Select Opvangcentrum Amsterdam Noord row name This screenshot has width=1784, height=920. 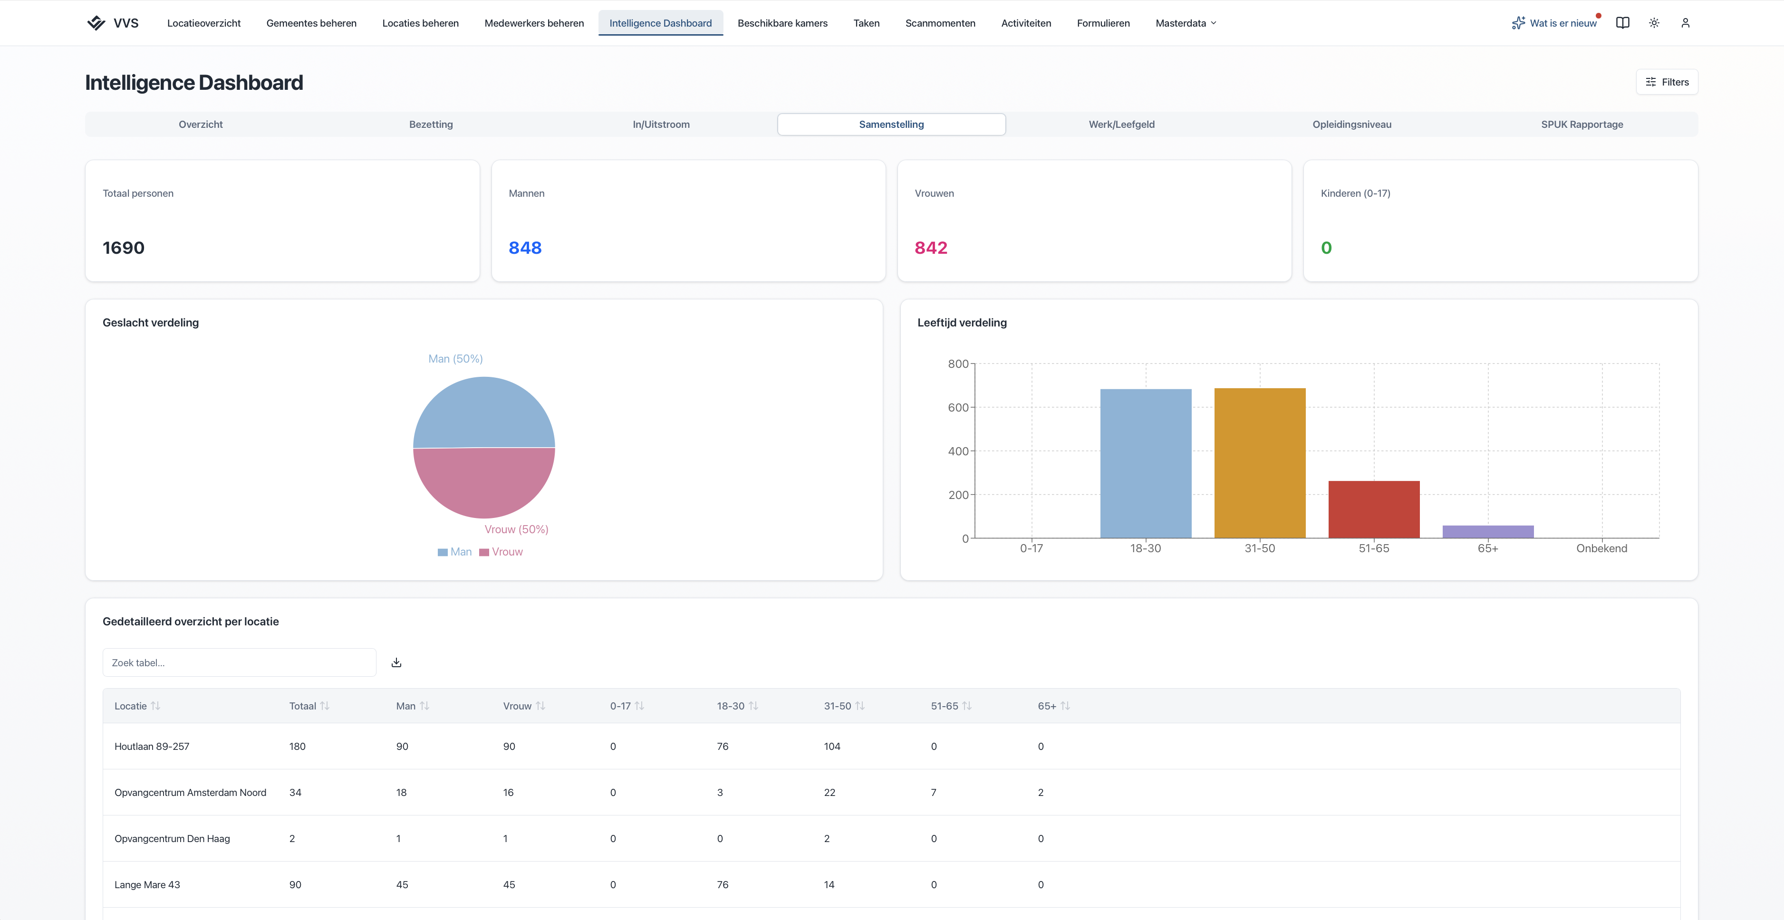[191, 793]
